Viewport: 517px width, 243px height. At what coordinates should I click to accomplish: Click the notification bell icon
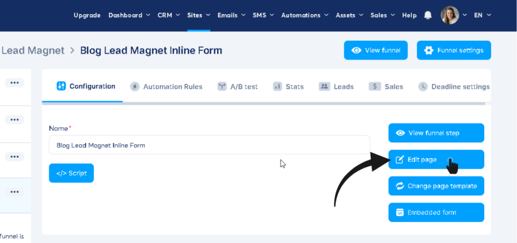pos(428,16)
